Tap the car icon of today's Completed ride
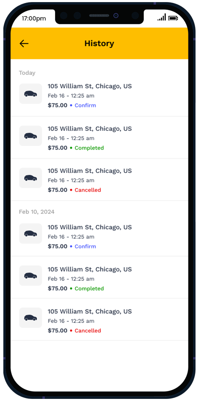The height and width of the screenshot is (401, 198). tap(30, 136)
